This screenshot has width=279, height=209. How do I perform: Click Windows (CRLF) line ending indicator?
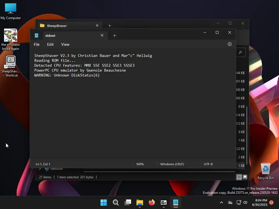tap(172, 164)
